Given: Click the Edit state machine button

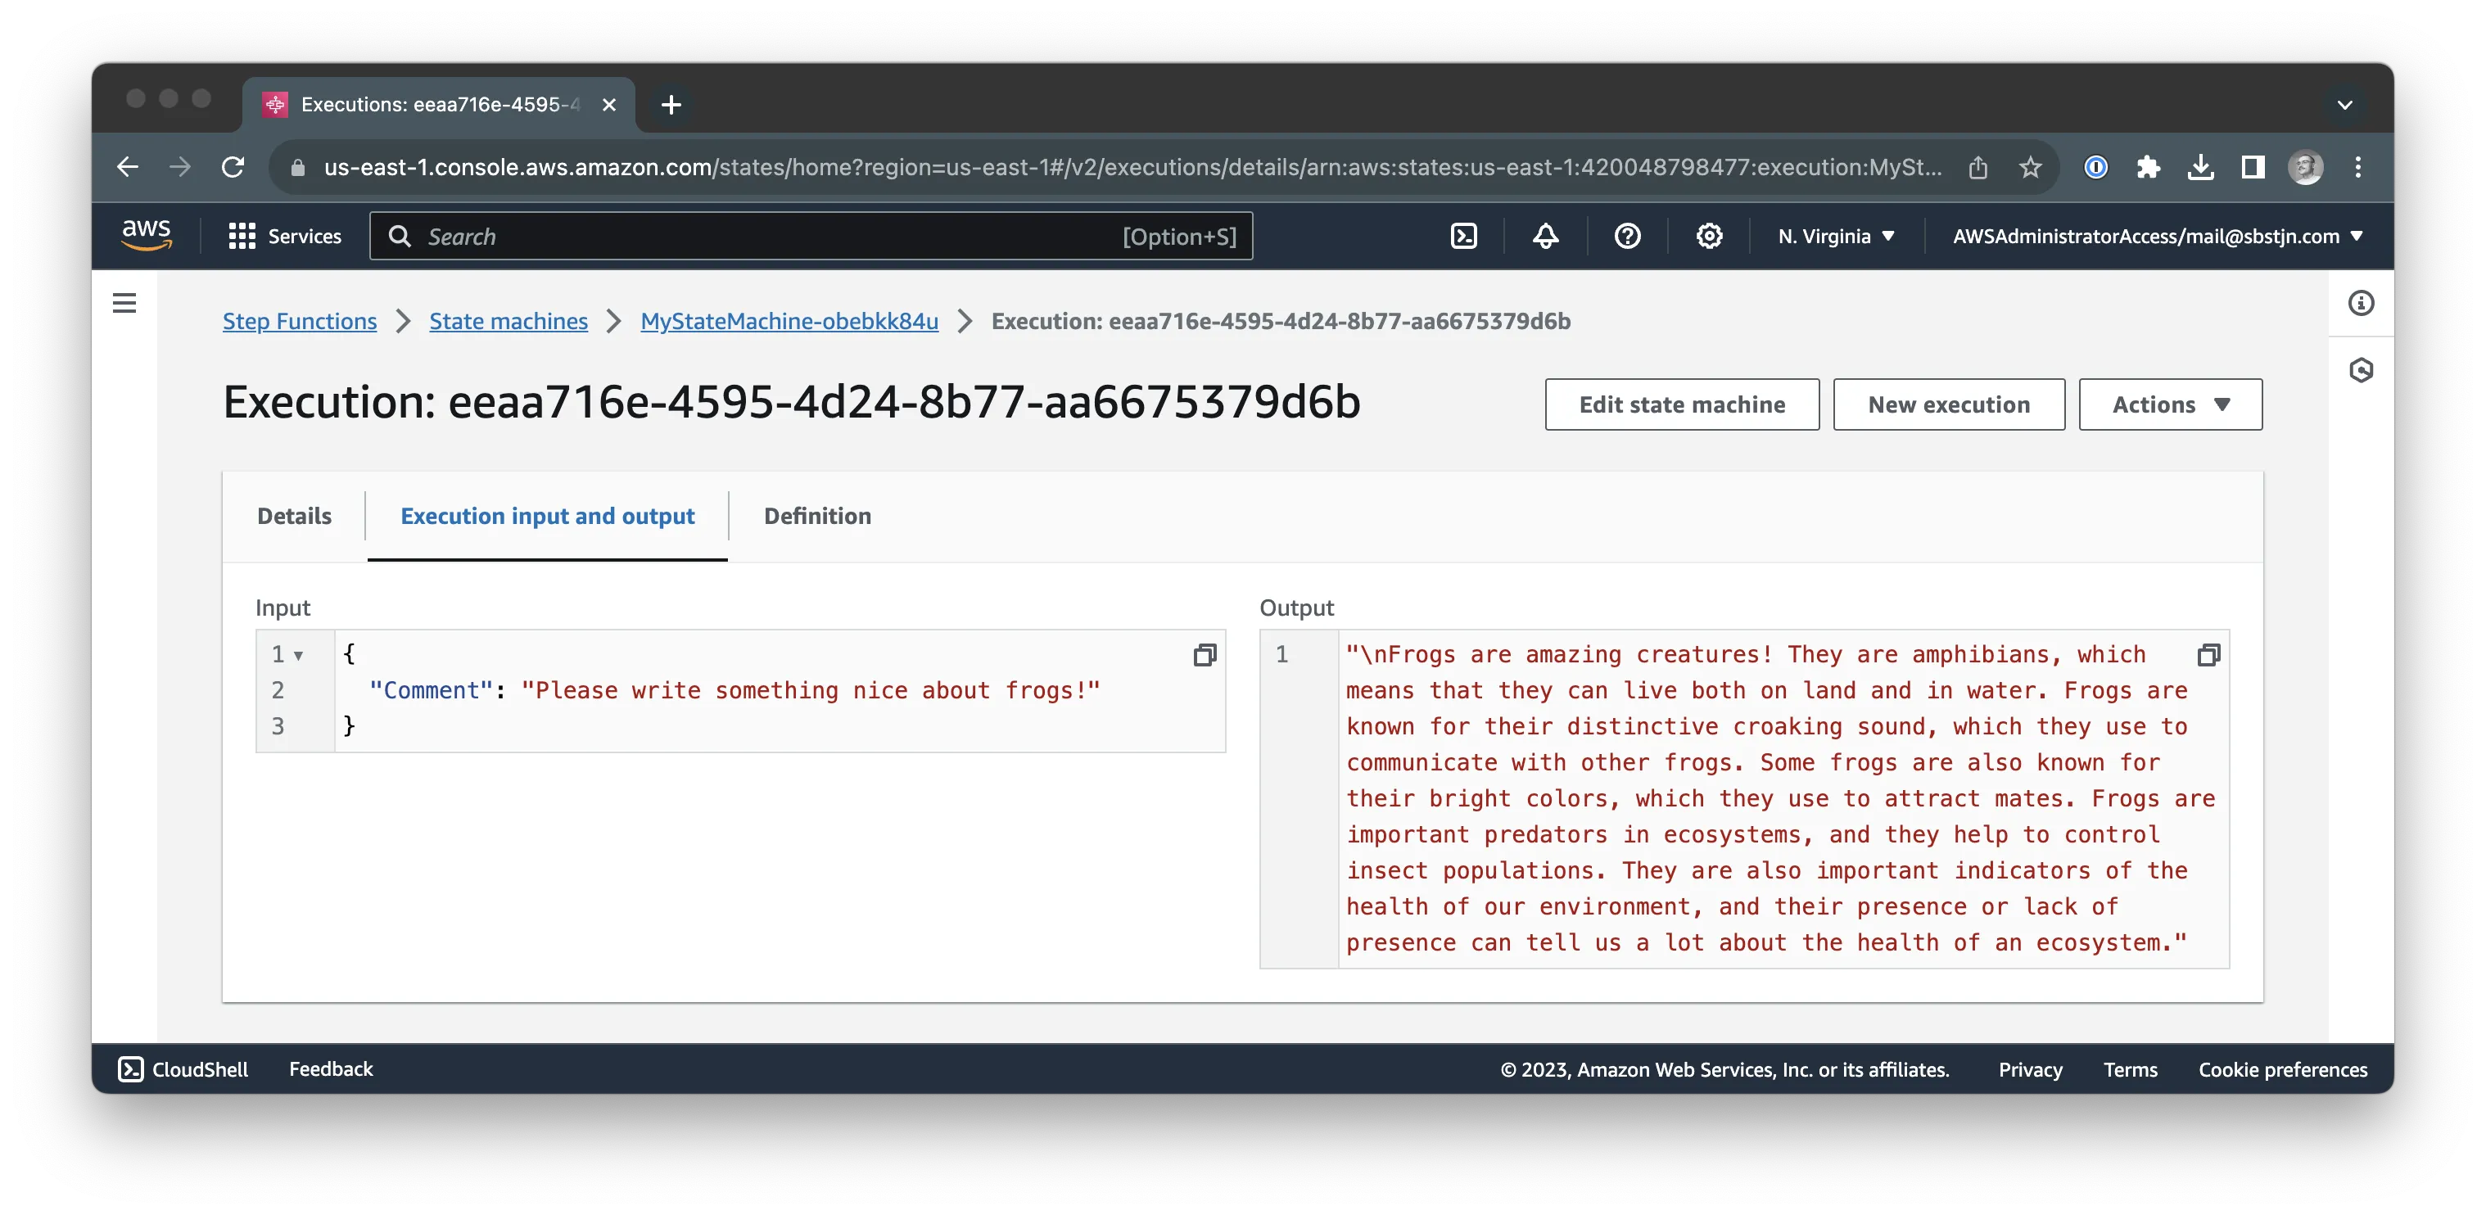Looking at the screenshot, I should [1681, 404].
